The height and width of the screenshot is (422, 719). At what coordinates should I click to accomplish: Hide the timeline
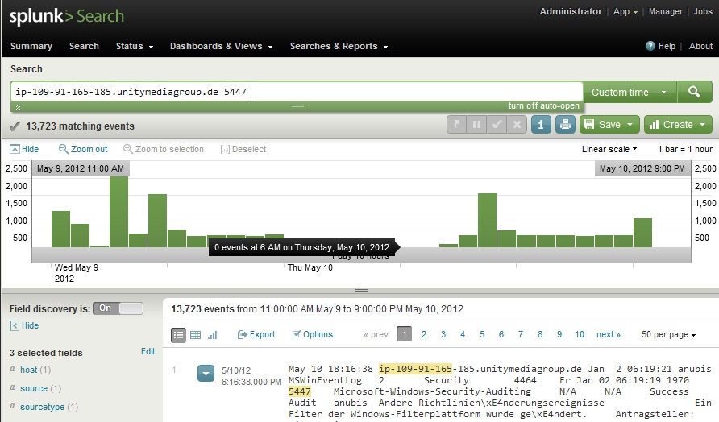(24, 149)
